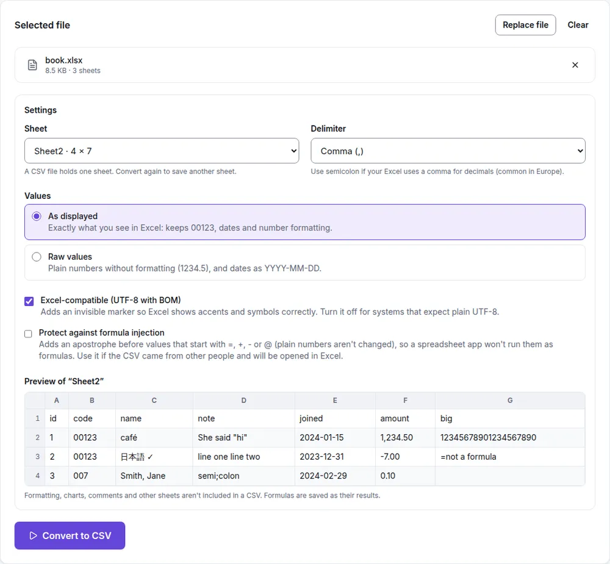Click the cell containing café
The height and width of the screenshot is (564, 610).
pyautogui.click(x=154, y=438)
